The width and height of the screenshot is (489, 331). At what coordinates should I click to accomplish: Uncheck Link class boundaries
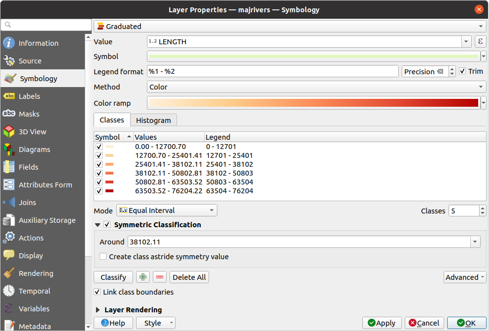[x=97, y=292]
